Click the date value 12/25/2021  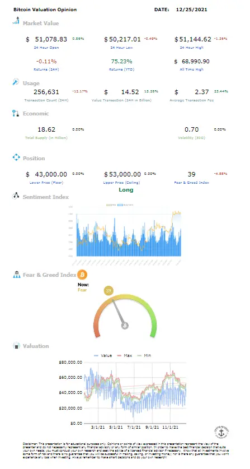pyautogui.click(x=192, y=10)
